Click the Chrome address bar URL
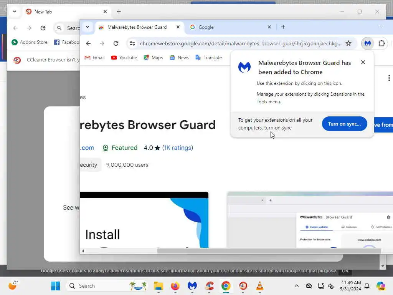 pyautogui.click(x=241, y=43)
